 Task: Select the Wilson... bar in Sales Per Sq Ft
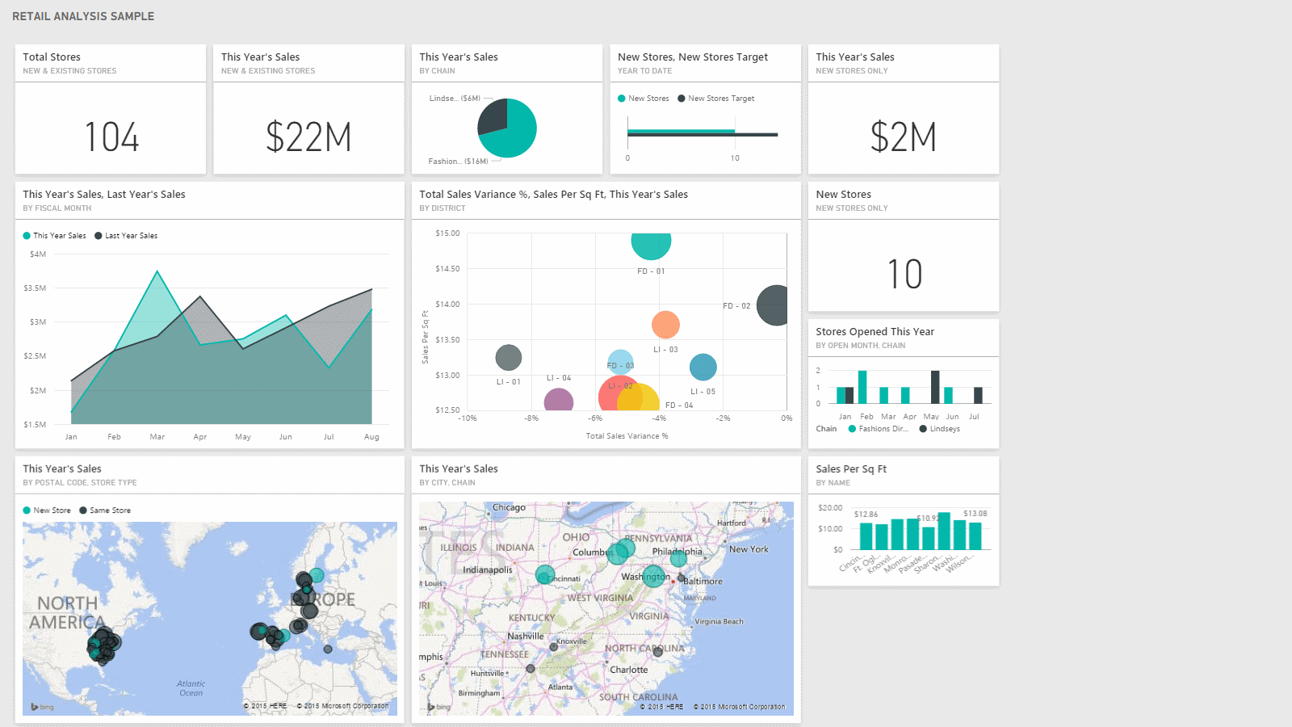[x=975, y=536]
